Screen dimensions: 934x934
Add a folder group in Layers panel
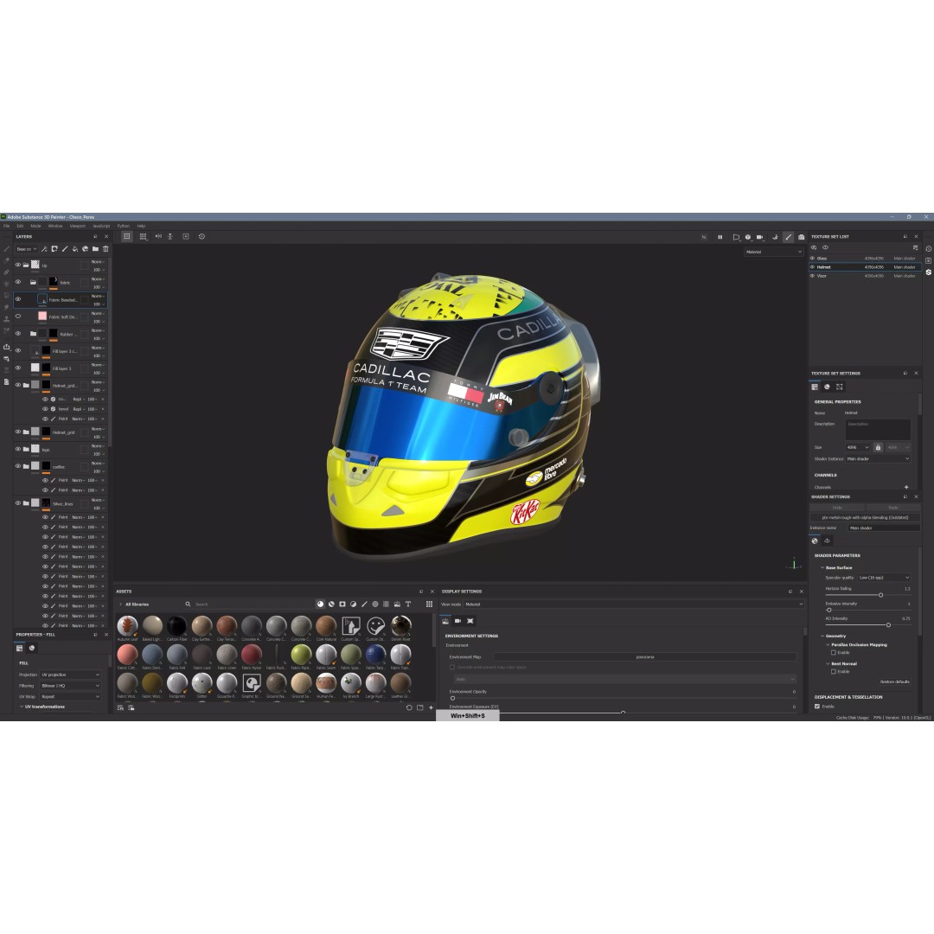(95, 249)
